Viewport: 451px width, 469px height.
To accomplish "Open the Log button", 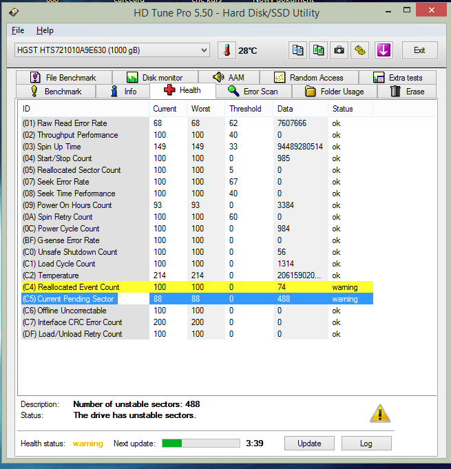I will [366, 443].
